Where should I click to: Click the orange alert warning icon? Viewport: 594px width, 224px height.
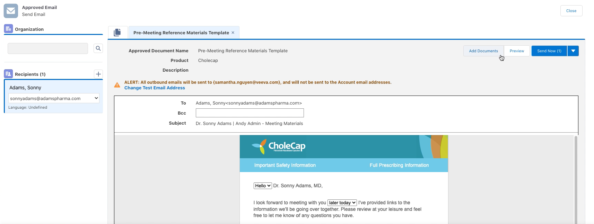(x=117, y=85)
